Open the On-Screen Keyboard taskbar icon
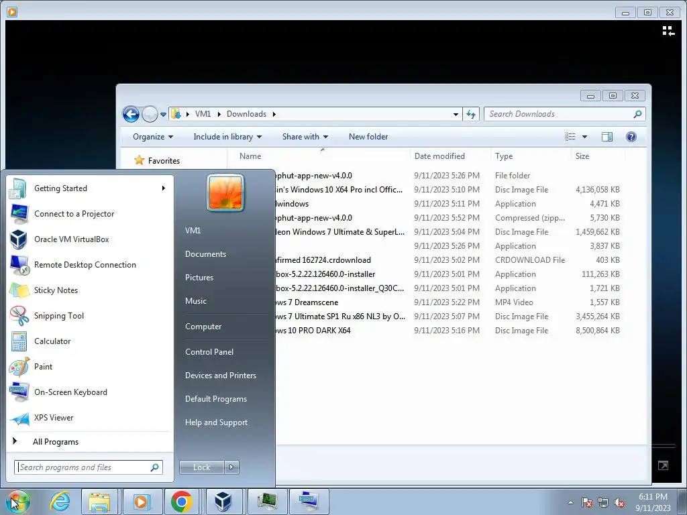Image resolution: width=687 pixels, height=515 pixels. (x=309, y=502)
